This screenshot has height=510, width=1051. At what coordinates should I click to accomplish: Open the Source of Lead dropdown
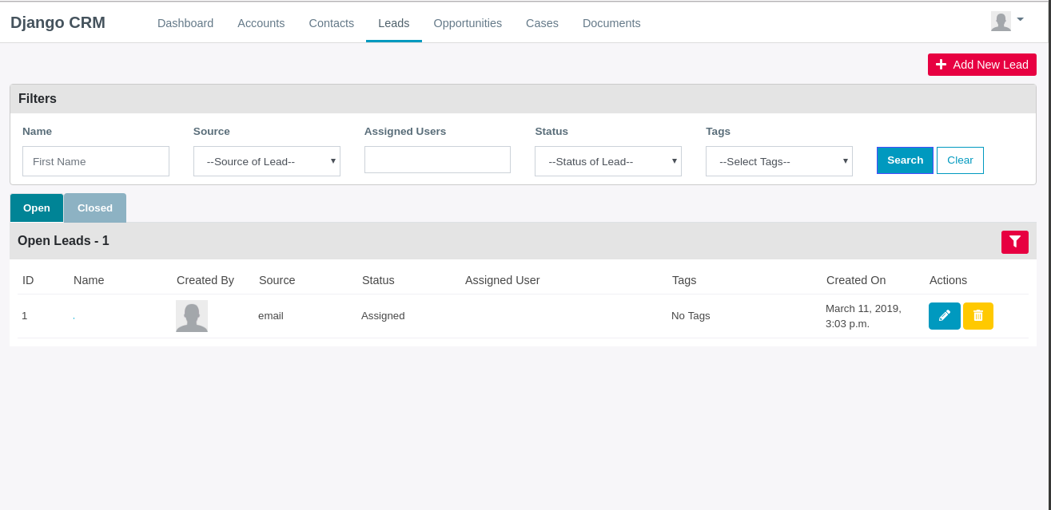(x=267, y=161)
